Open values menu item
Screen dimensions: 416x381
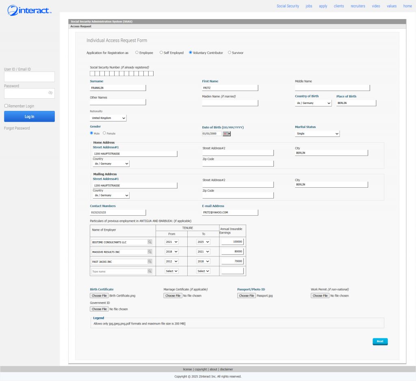pyautogui.click(x=392, y=6)
